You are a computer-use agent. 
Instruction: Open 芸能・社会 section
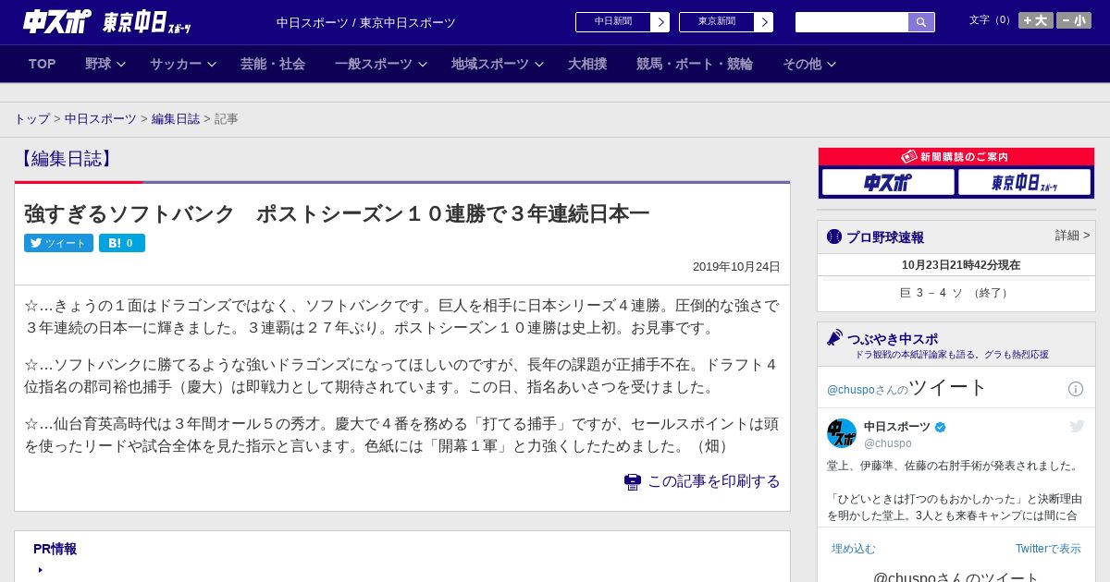[x=273, y=64]
